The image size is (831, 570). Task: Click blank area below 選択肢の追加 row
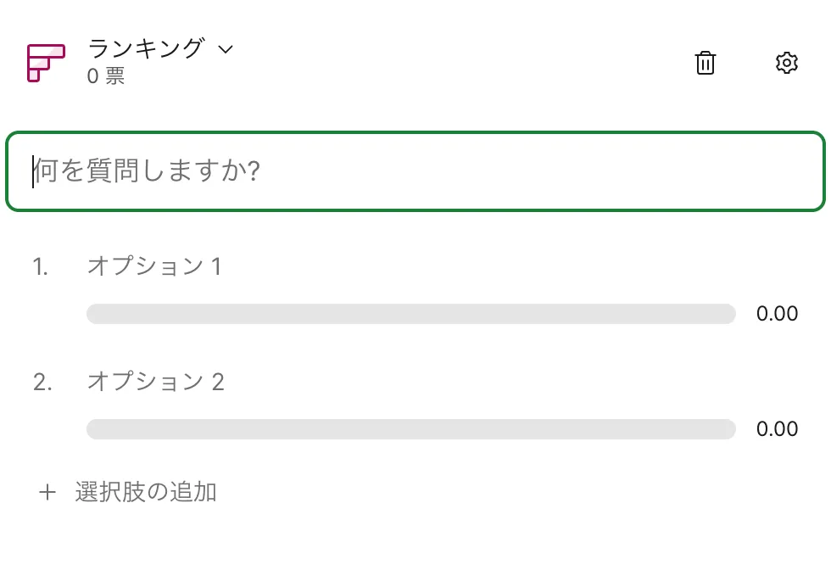click(x=415, y=541)
